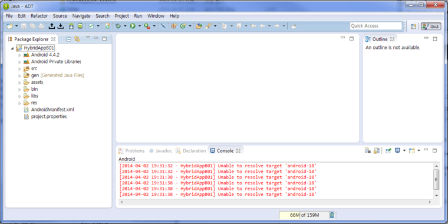Click the Collapse All icon in Package Explorer
Screen dimensions: 448x224
[x=68, y=39]
